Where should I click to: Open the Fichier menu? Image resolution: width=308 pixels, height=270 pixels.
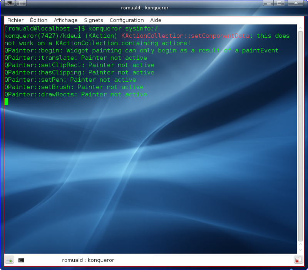point(15,20)
